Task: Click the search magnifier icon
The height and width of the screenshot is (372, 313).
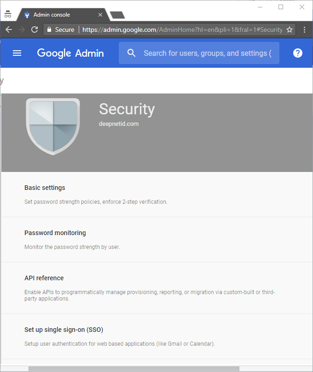Action: click(x=132, y=53)
